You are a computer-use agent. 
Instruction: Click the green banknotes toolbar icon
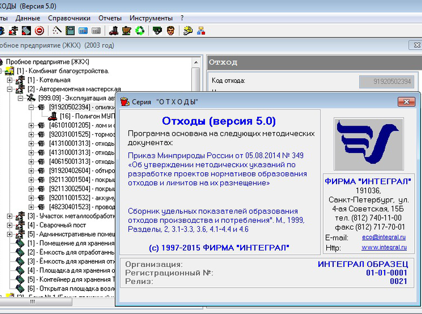(x=157, y=31)
